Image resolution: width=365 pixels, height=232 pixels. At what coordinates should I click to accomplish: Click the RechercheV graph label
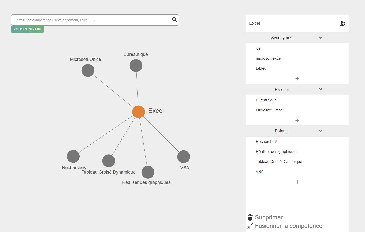pyautogui.click(x=74, y=168)
